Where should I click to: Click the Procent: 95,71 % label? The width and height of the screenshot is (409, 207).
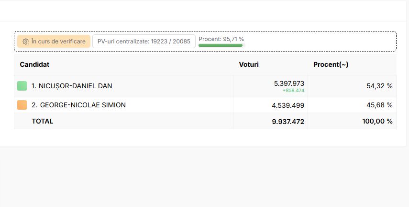[x=221, y=39]
